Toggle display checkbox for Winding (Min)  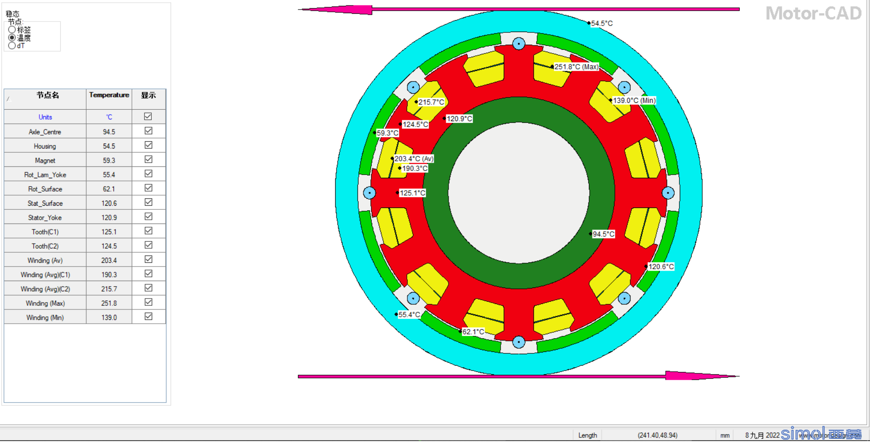(x=148, y=316)
